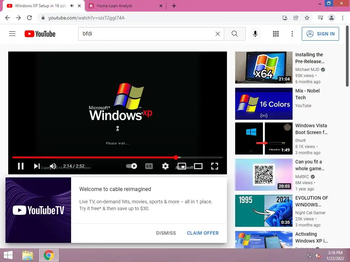Image resolution: width=350 pixels, height=262 pixels.
Task: Go to YouTube home via logo
Action: [40, 34]
